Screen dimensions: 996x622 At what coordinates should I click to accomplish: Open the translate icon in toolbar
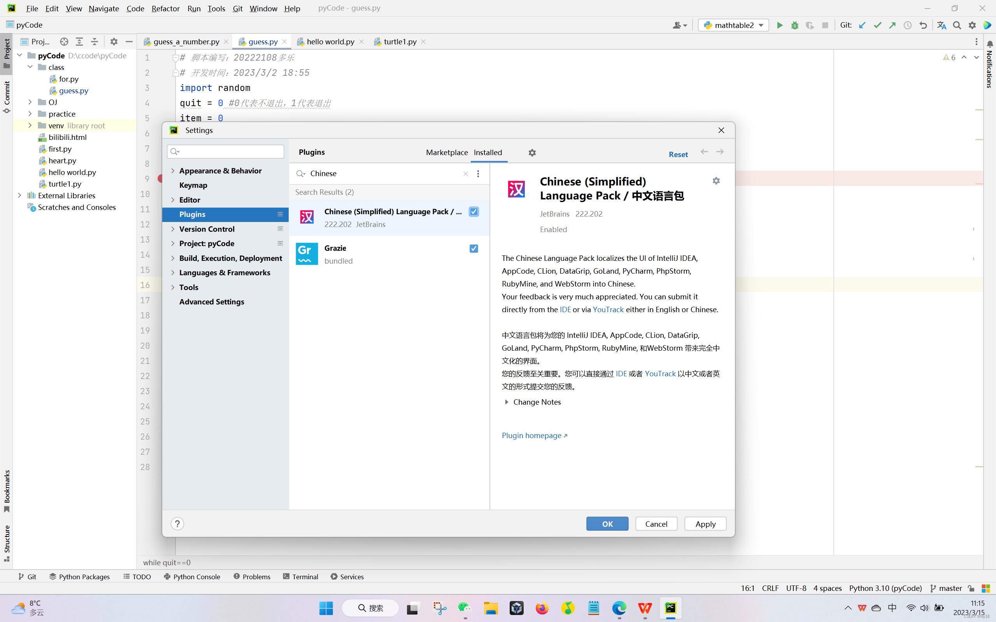click(942, 25)
